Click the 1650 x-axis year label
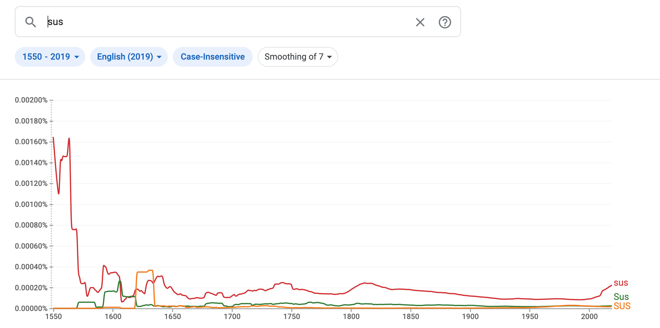660x328 pixels. pos(172,317)
